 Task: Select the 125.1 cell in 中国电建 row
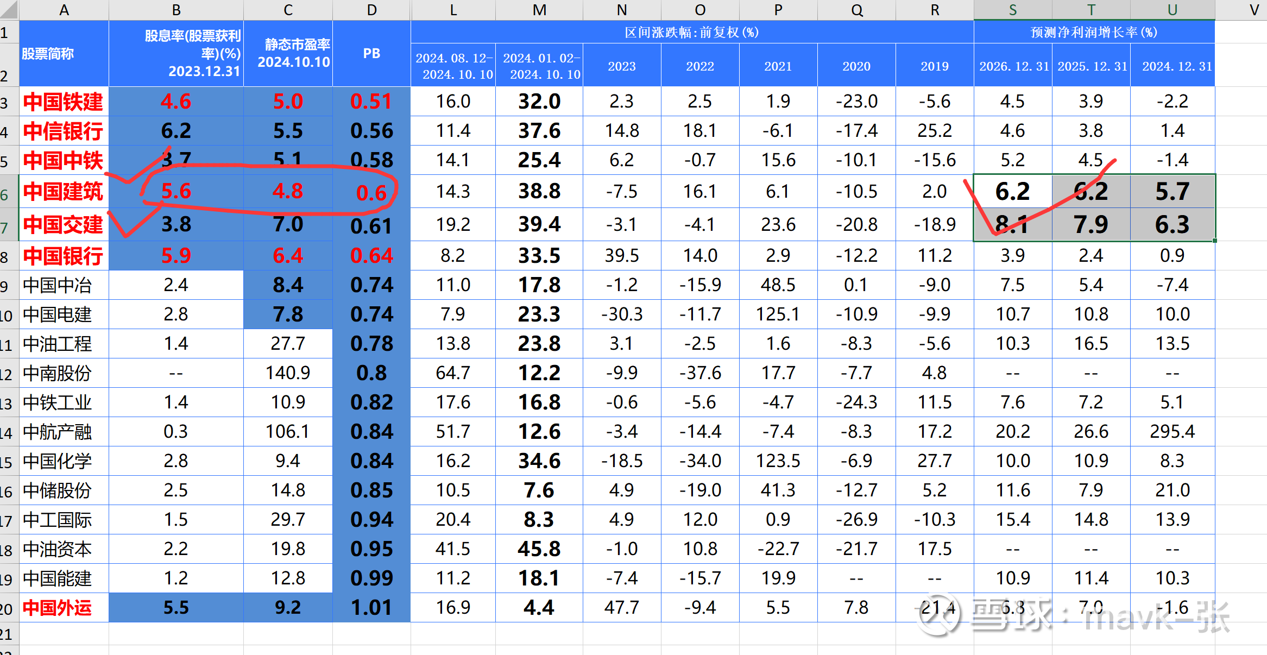[778, 314]
